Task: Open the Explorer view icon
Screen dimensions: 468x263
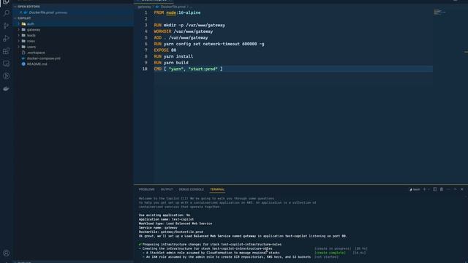Action: 7,2
